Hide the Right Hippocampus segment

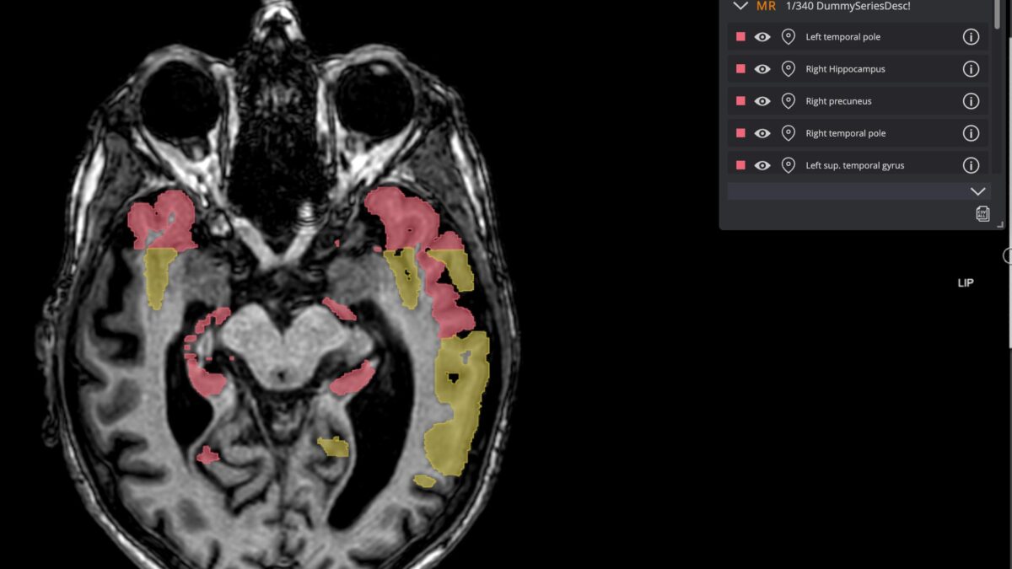click(x=762, y=69)
